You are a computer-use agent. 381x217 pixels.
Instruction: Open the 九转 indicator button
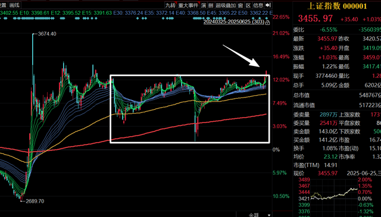click(170, 5)
